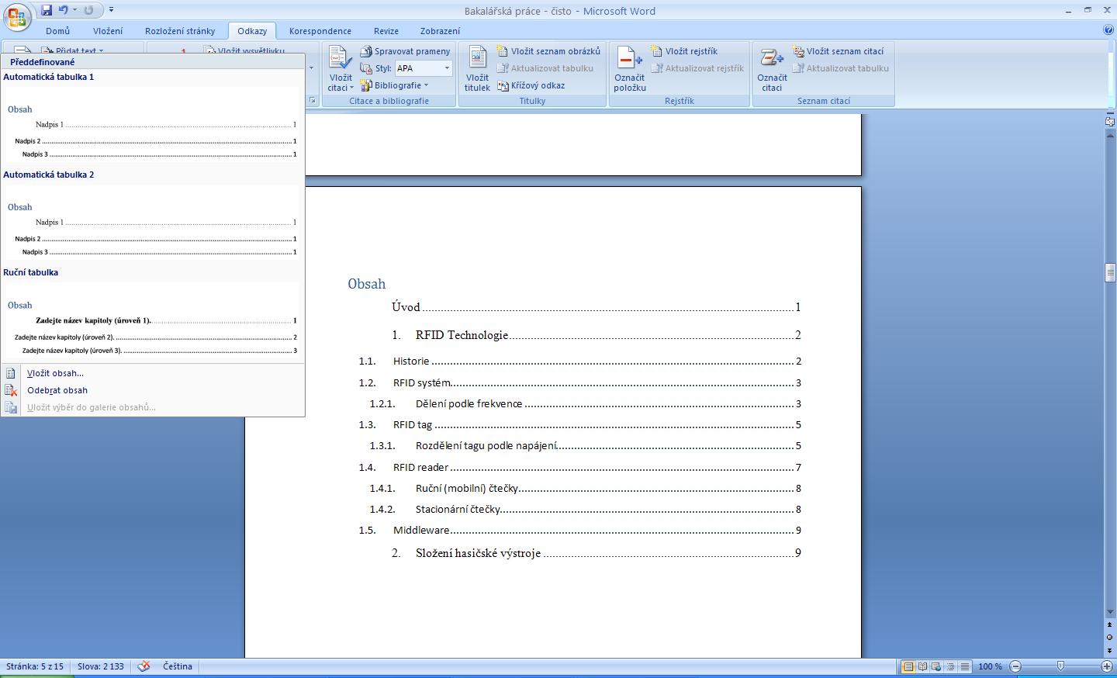The height and width of the screenshot is (678, 1117).
Task: Click Vložit seznam citací
Action: pos(838,51)
